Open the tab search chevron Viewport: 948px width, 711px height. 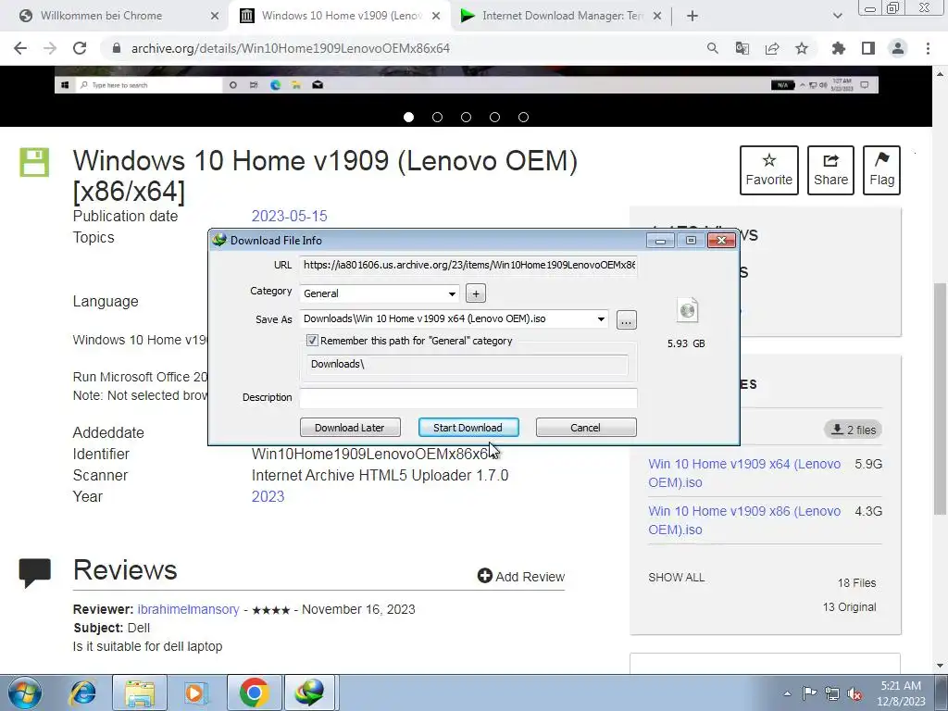[837, 17]
